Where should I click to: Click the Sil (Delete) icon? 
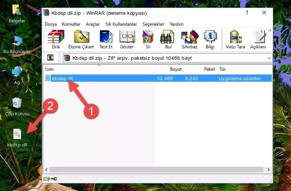(148, 39)
